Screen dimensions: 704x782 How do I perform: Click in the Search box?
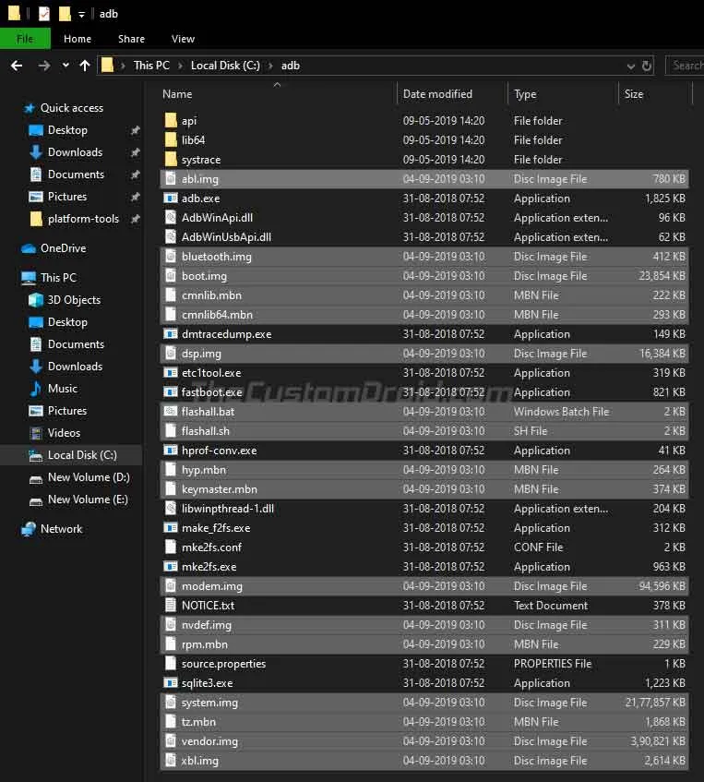(686, 66)
